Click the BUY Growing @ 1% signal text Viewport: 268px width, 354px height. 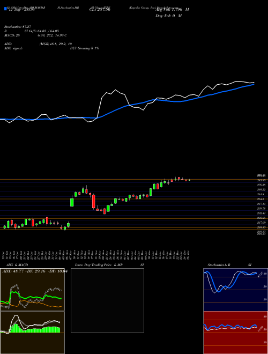click(x=84, y=48)
